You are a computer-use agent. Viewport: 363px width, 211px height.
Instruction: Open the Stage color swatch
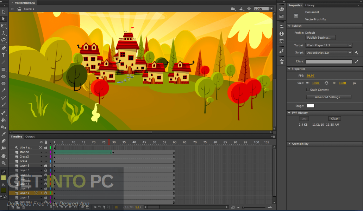pos(311,106)
